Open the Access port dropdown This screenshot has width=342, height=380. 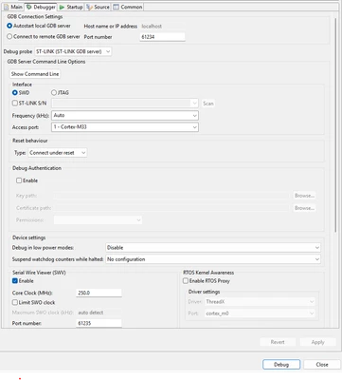click(125, 127)
